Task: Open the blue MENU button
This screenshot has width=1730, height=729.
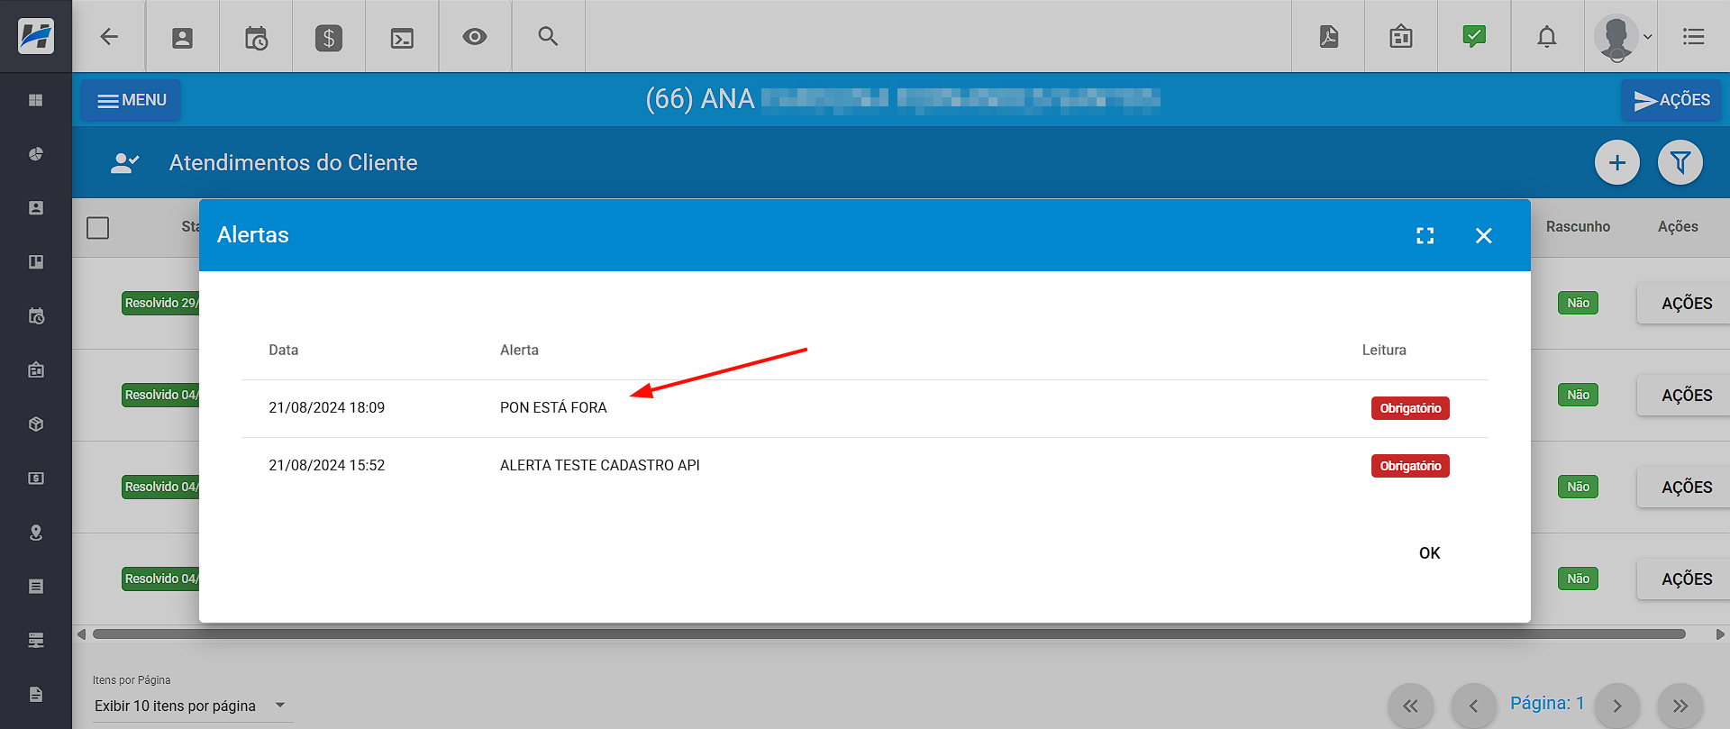Action: coord(131,100)
